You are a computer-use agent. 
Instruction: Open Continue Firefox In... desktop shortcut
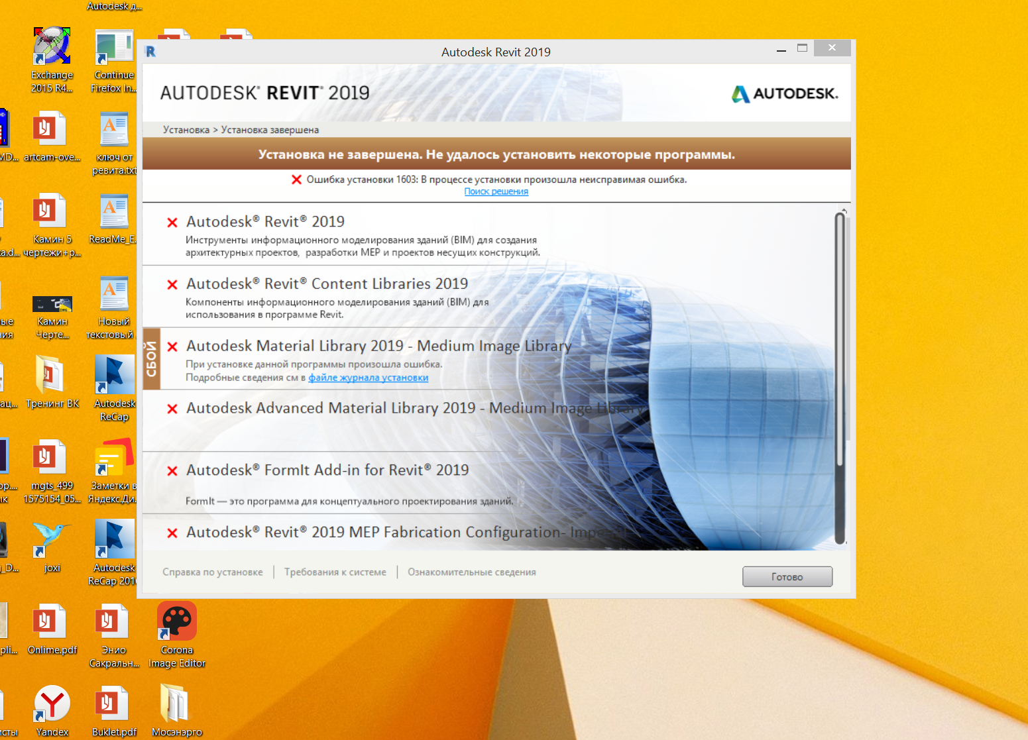[114, 60]
